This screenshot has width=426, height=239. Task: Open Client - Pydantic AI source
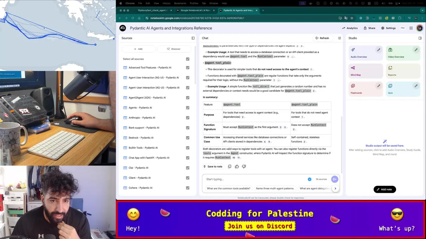click(139, 178)
